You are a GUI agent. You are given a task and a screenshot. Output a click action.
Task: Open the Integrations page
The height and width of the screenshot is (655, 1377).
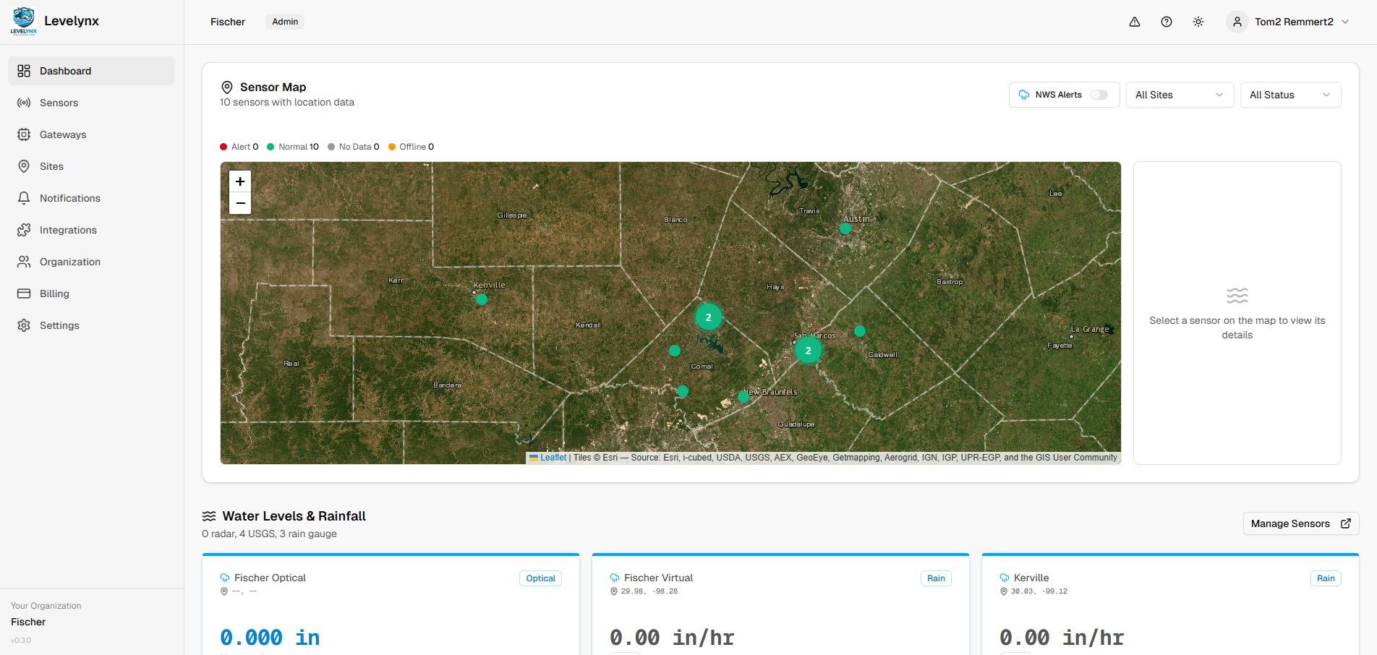(x=91, y=230)
